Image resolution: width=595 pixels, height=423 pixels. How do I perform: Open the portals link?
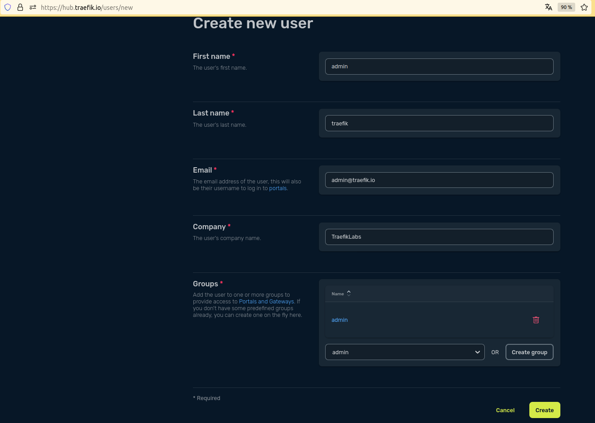[x=277, y=188]
